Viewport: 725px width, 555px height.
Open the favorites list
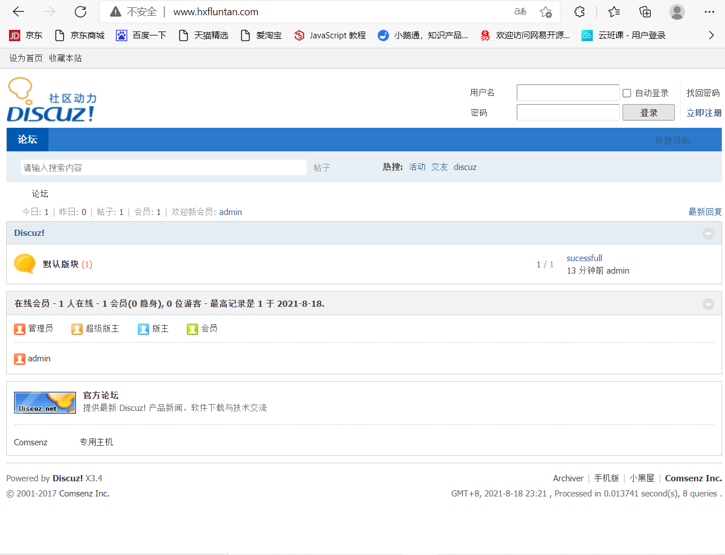click(614, 12)
